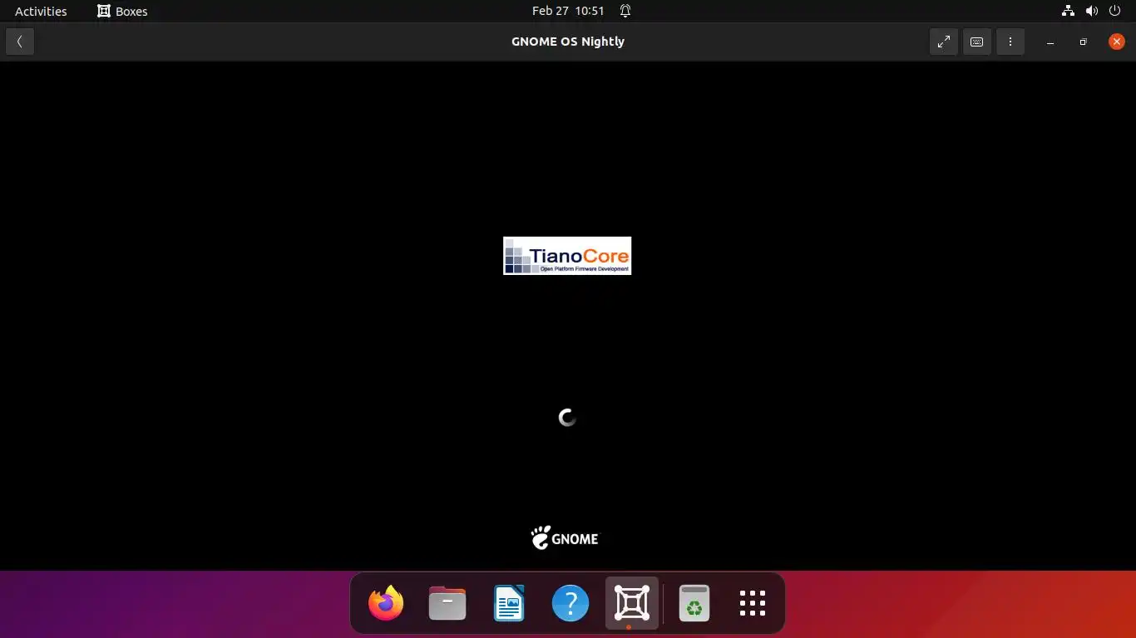
Task: Show Applications grid from the dock
Action: pyautogui.click(x=753, y=603)
